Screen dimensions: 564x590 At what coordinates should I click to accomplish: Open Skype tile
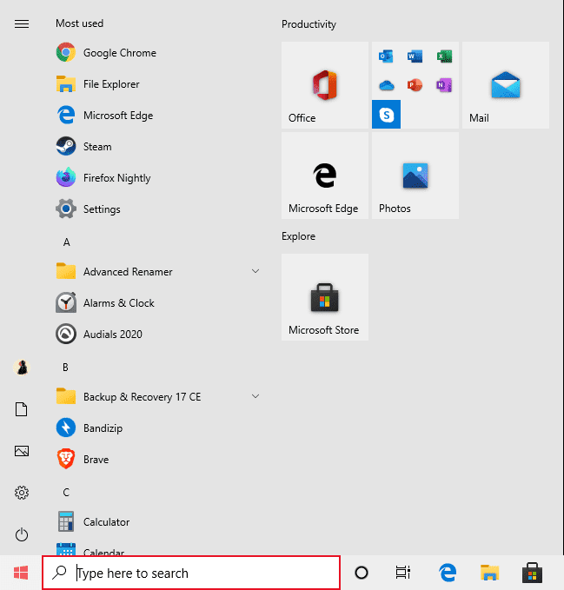click(386, 115)
